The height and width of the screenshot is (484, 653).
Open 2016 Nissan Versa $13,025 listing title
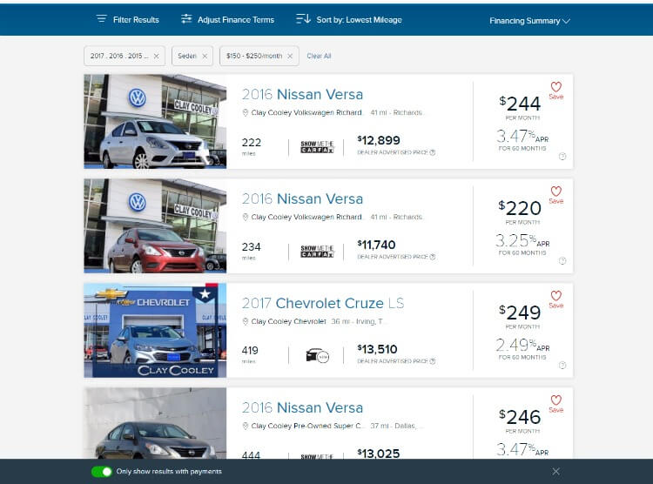pos(302,407)
